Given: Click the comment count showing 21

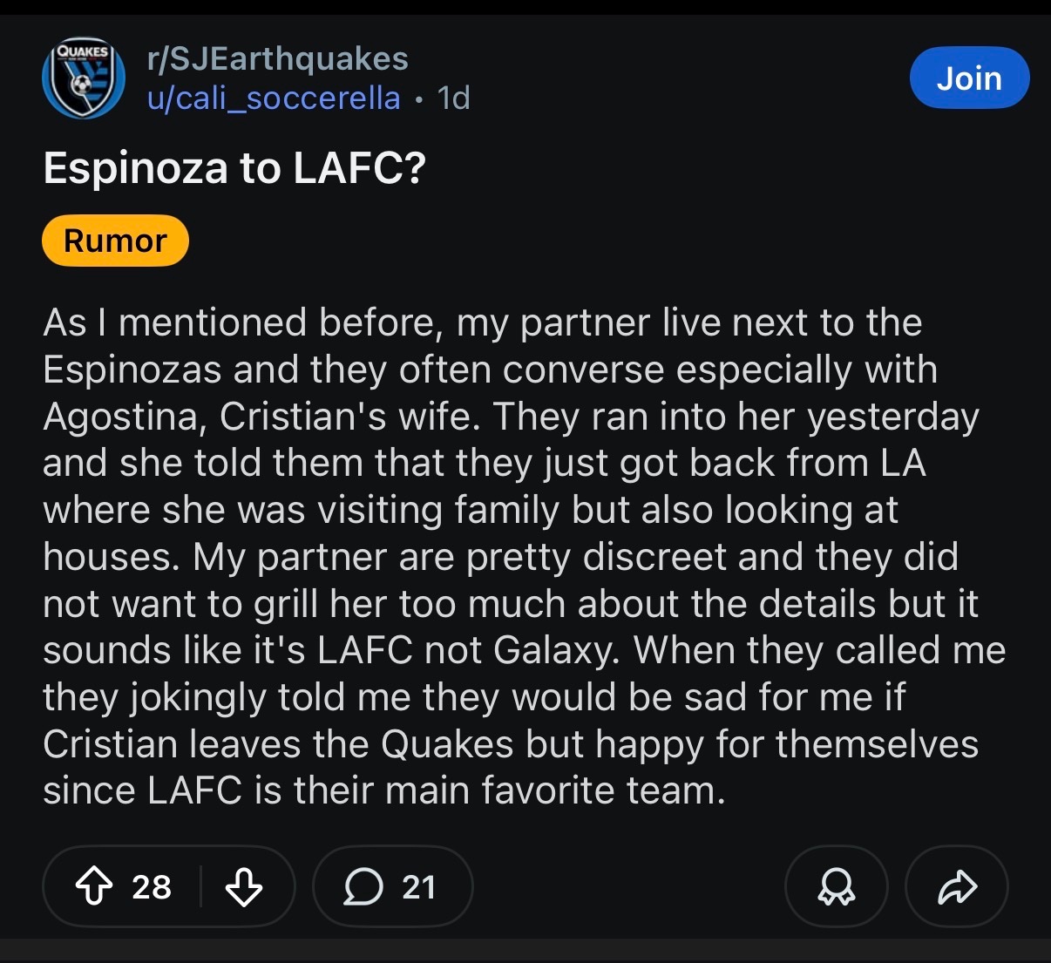Looking at the screenshot, I should click(x=418, y=887).
